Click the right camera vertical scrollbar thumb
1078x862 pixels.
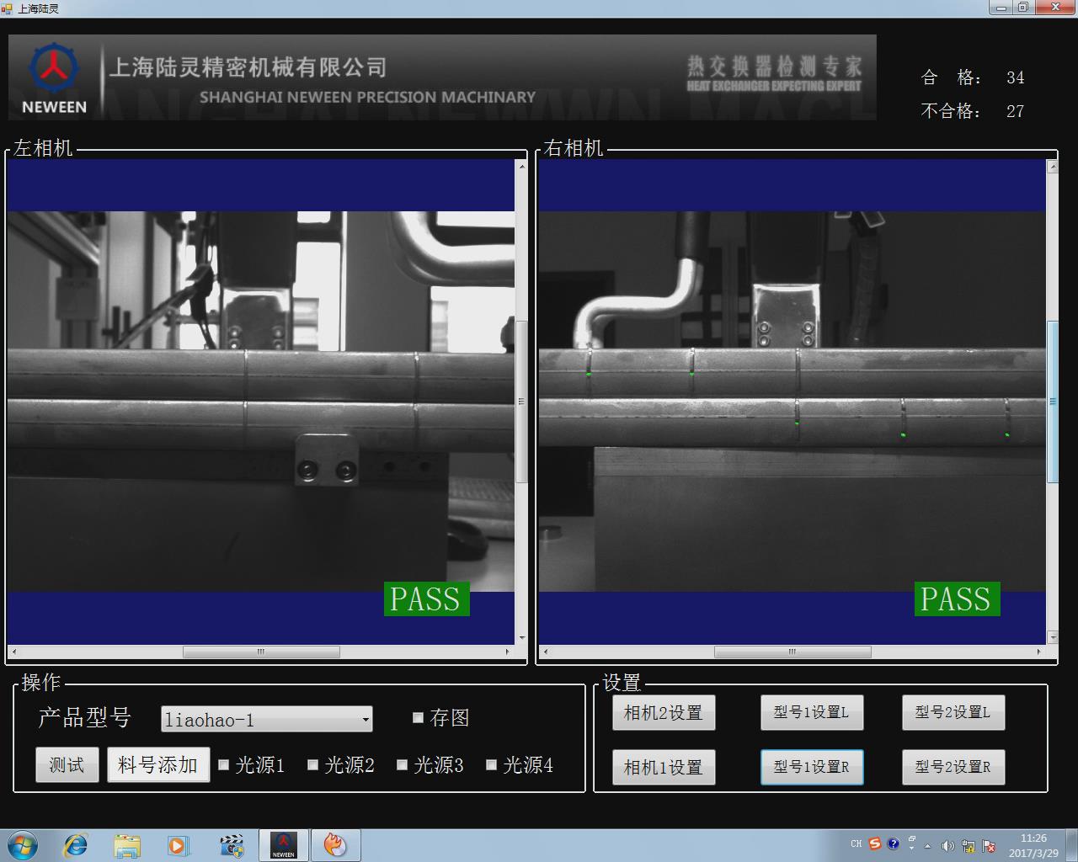[1052, 402]
